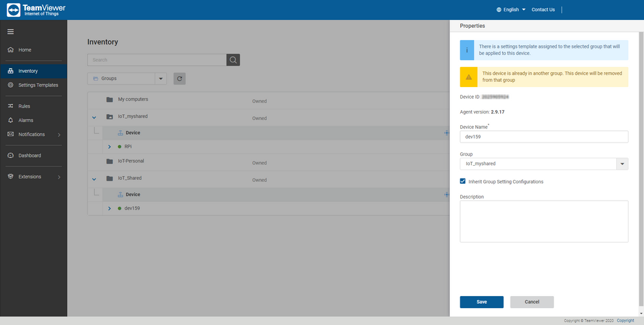The image size is (644, 325).
Task: Select the My computers group row
Action: coord(268,100)
